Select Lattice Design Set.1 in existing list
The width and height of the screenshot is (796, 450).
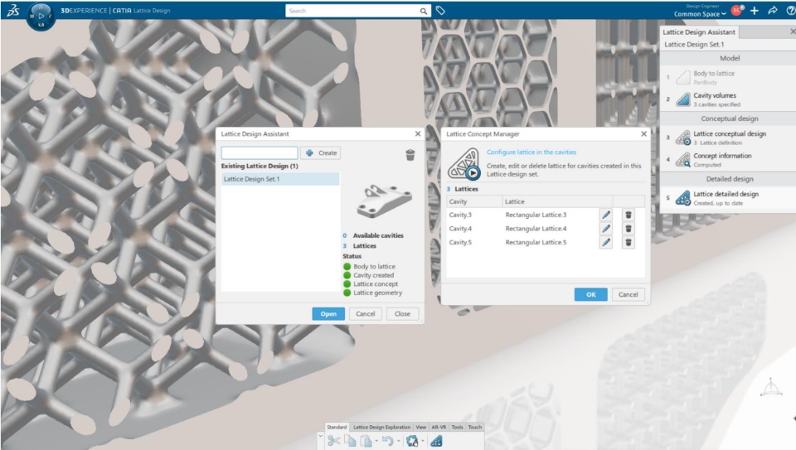280,179
